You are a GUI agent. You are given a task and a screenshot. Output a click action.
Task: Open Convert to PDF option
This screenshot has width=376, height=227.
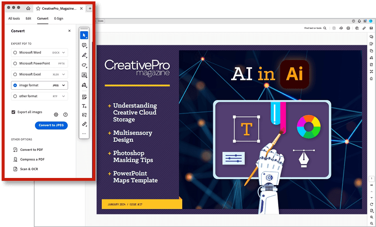(x=29, y=150)
